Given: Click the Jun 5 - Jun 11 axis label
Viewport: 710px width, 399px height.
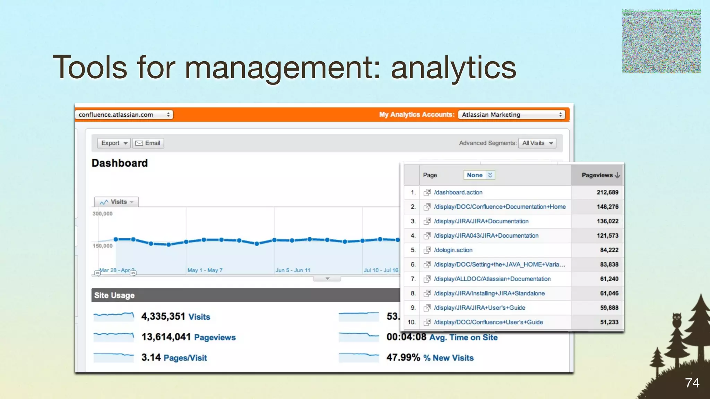Looking at the screenshot, I should [293, 270].
